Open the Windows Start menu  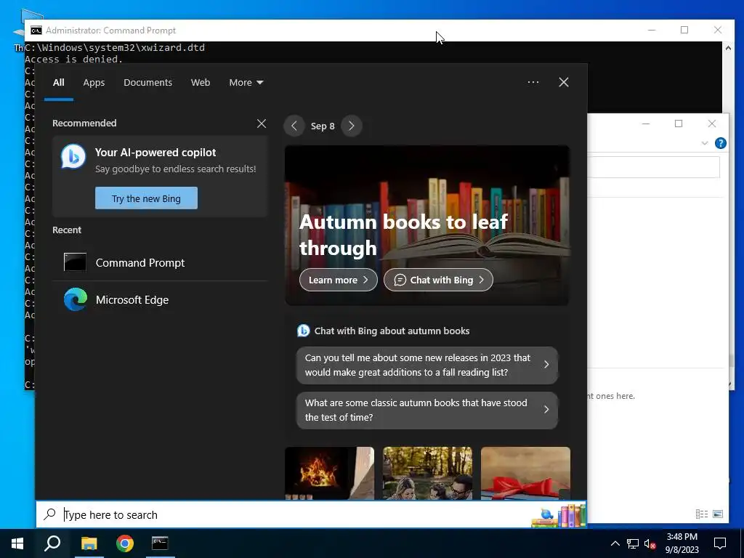[x=17, y=543]
